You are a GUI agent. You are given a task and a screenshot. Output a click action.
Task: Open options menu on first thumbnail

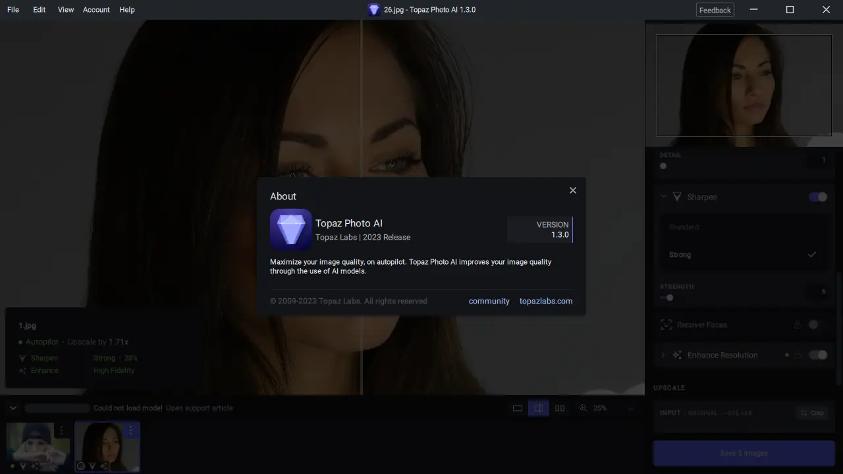[62, 431]
